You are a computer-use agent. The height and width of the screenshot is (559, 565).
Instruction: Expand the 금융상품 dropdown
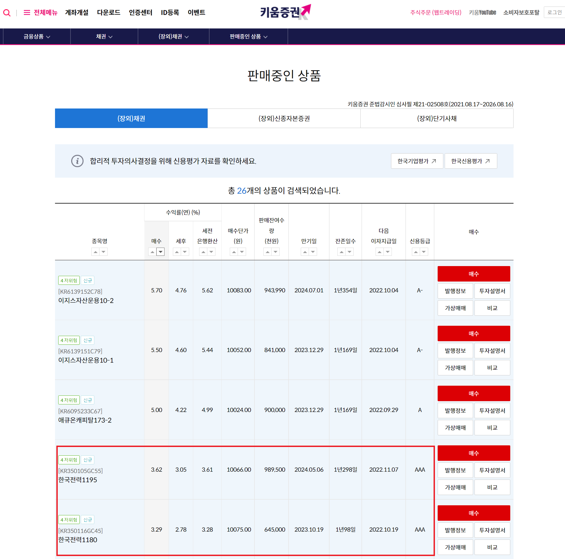tap(37, 37)
